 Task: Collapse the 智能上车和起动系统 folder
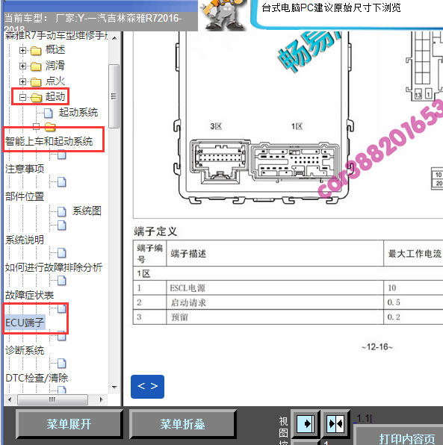(36, 126)
